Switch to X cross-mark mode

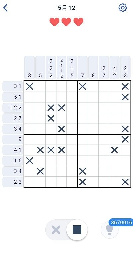56,230
